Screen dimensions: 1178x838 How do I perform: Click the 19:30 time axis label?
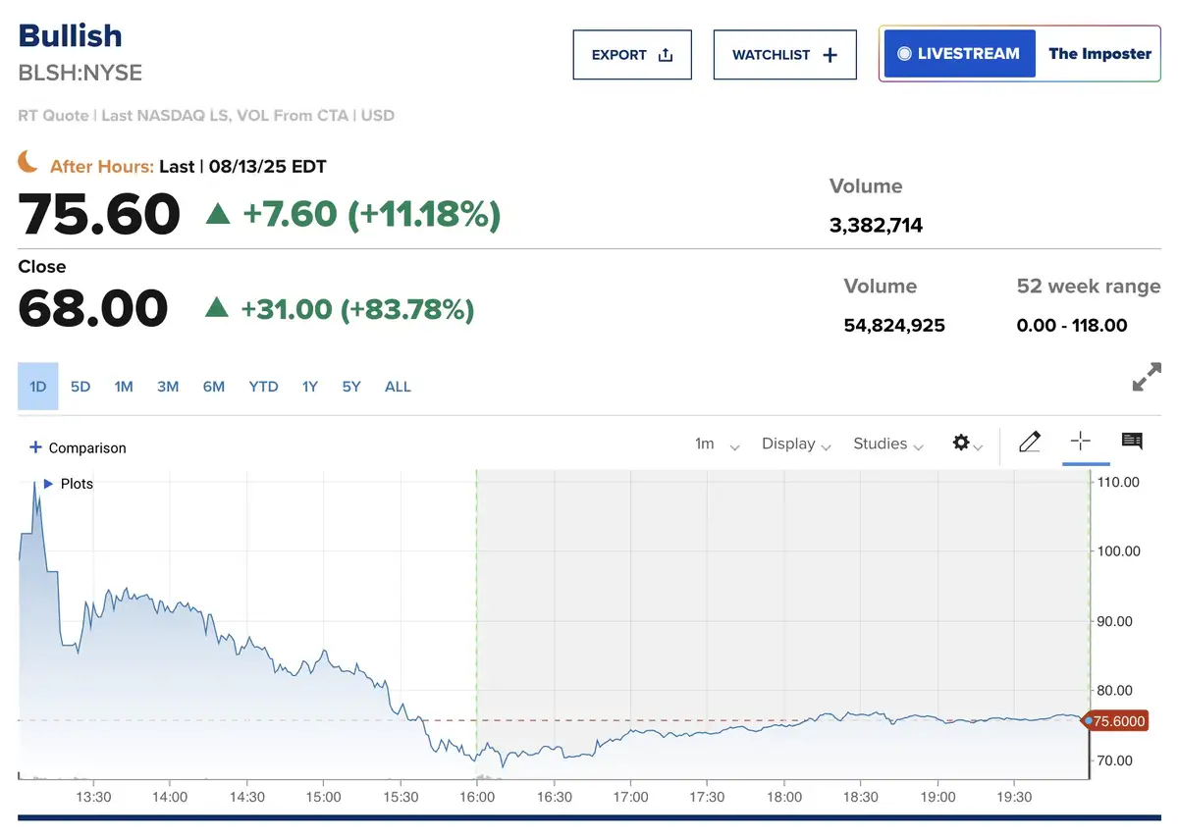(1015, 797)
